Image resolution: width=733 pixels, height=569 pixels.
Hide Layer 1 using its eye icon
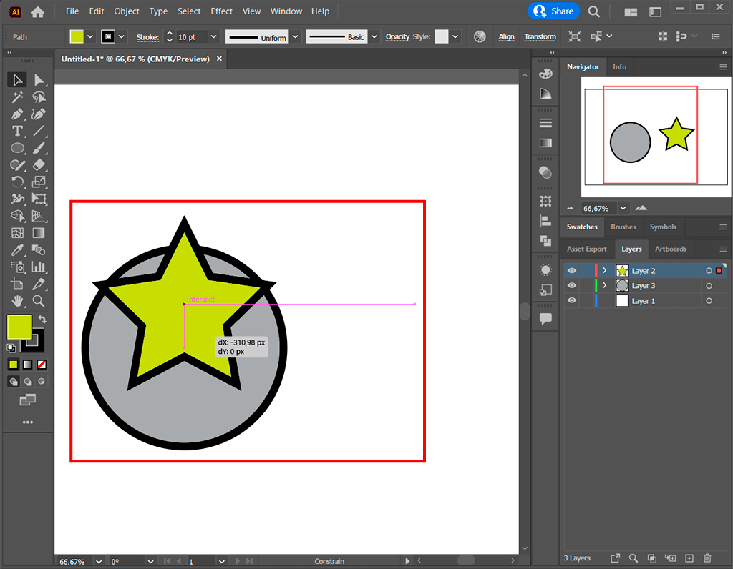(571, 300)
